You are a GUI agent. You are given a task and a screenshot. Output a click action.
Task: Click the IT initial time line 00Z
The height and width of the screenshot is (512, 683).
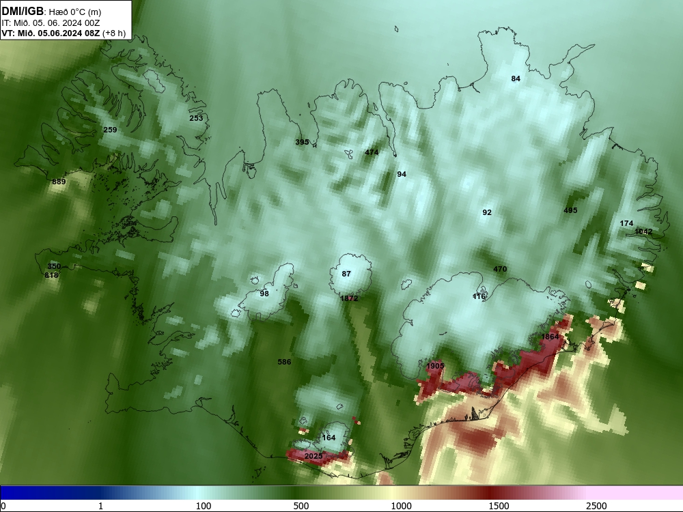click(51, 23)
